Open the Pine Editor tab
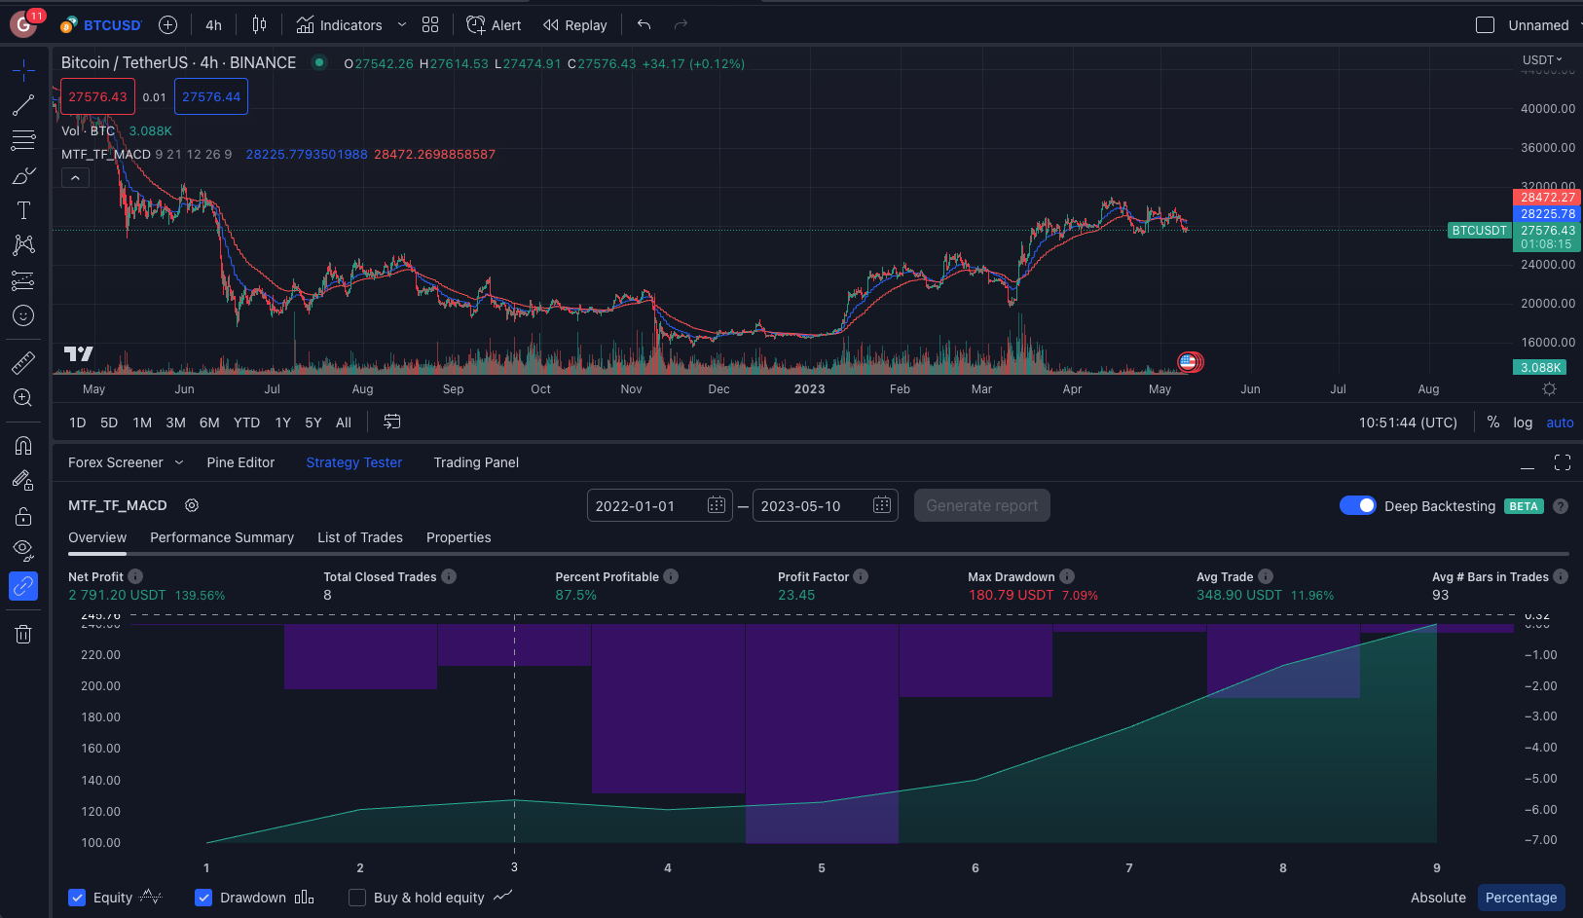Screen dimensions: 1583x918 [x=240, y=462]
